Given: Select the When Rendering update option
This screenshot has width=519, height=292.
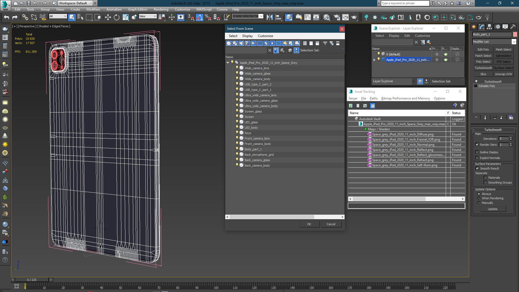Looking at the screenshot, I should point(479,198).
